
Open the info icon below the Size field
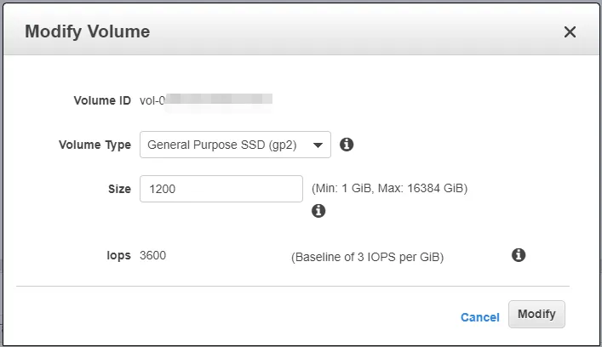point(318,211)
